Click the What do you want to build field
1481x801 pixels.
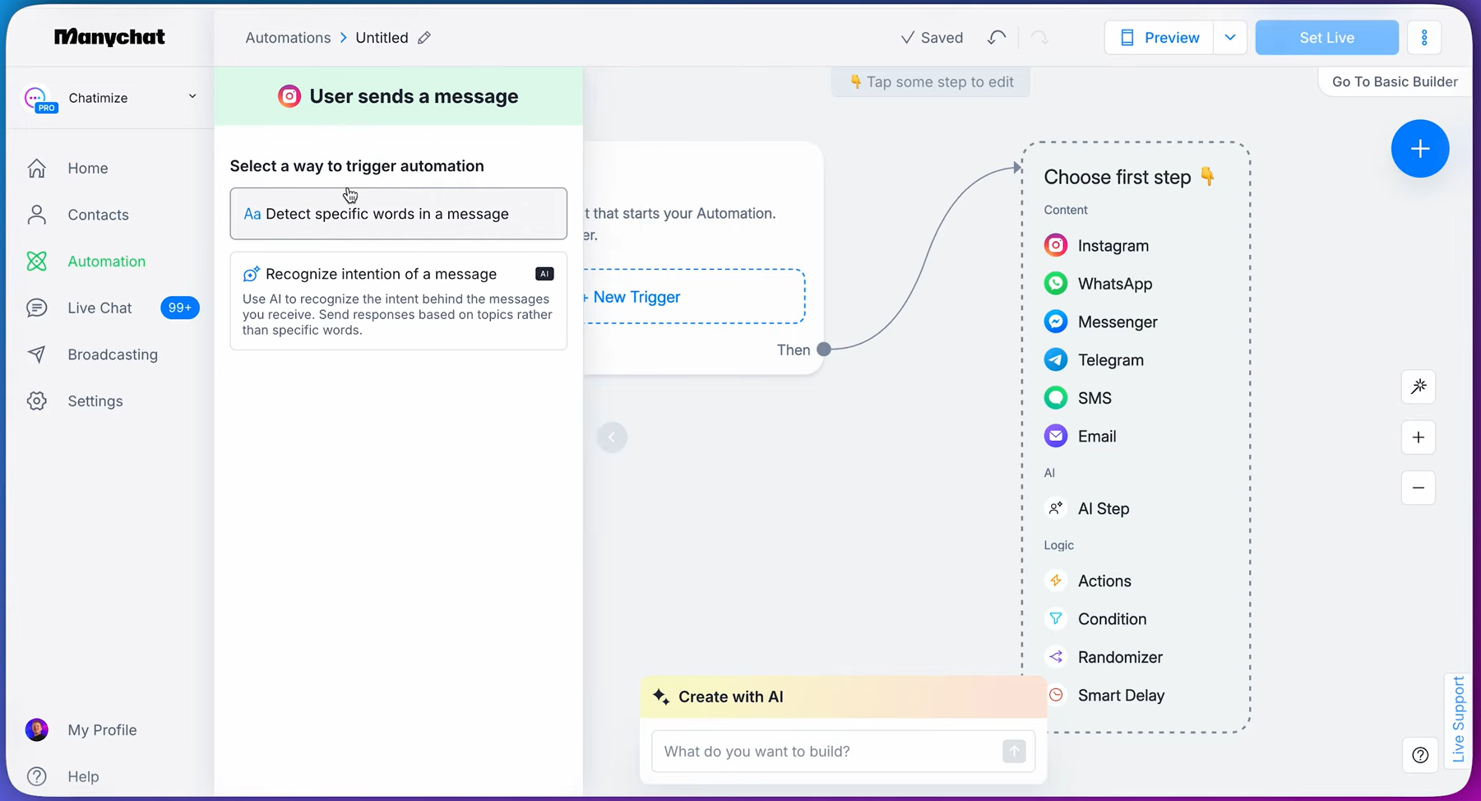tap(826, 751)
